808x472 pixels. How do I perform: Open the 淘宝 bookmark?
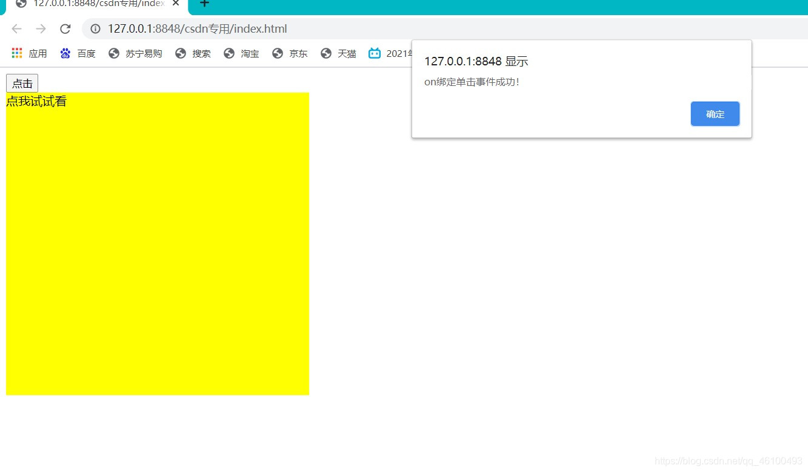click(242, 53)
